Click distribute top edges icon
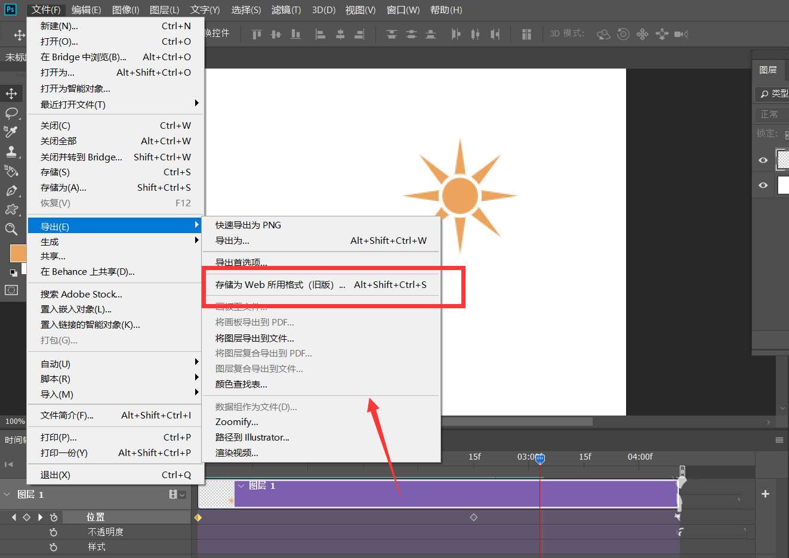This screenshot has width=789, height=558. pyautogui.click(x=392, y=34)
